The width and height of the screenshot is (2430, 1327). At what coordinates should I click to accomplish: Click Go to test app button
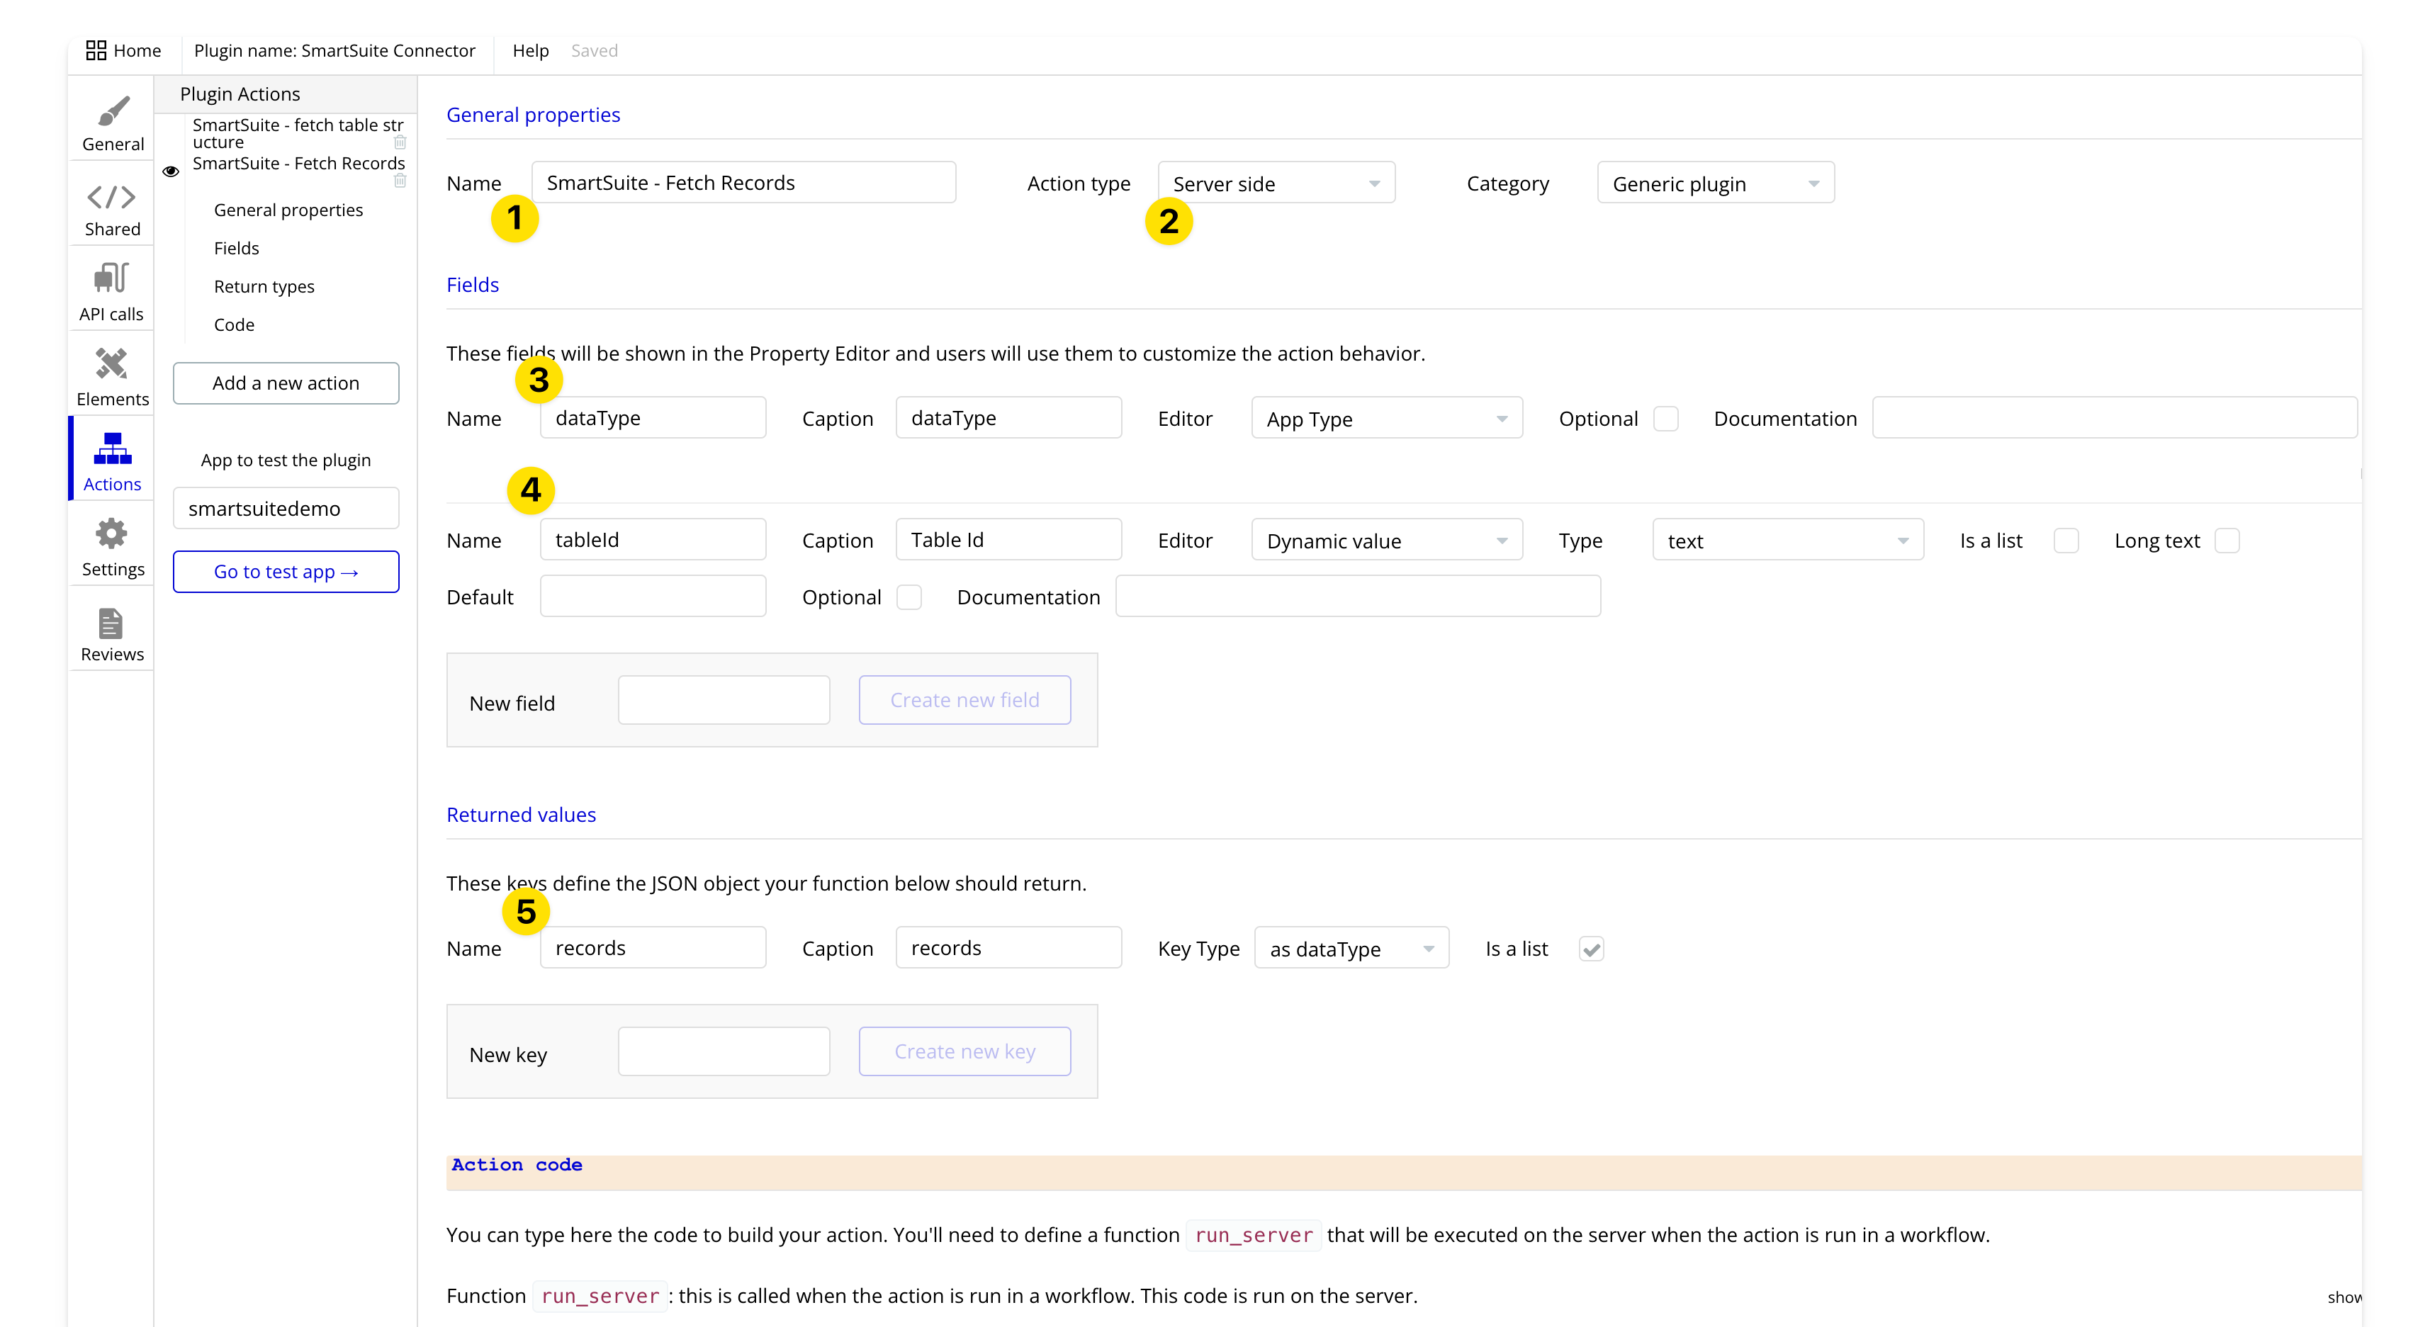(x=286, y=572)
